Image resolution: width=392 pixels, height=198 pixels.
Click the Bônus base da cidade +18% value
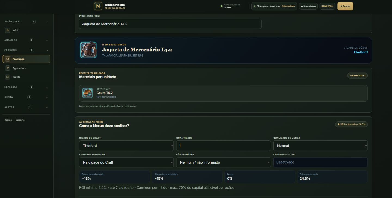[86, 178]
